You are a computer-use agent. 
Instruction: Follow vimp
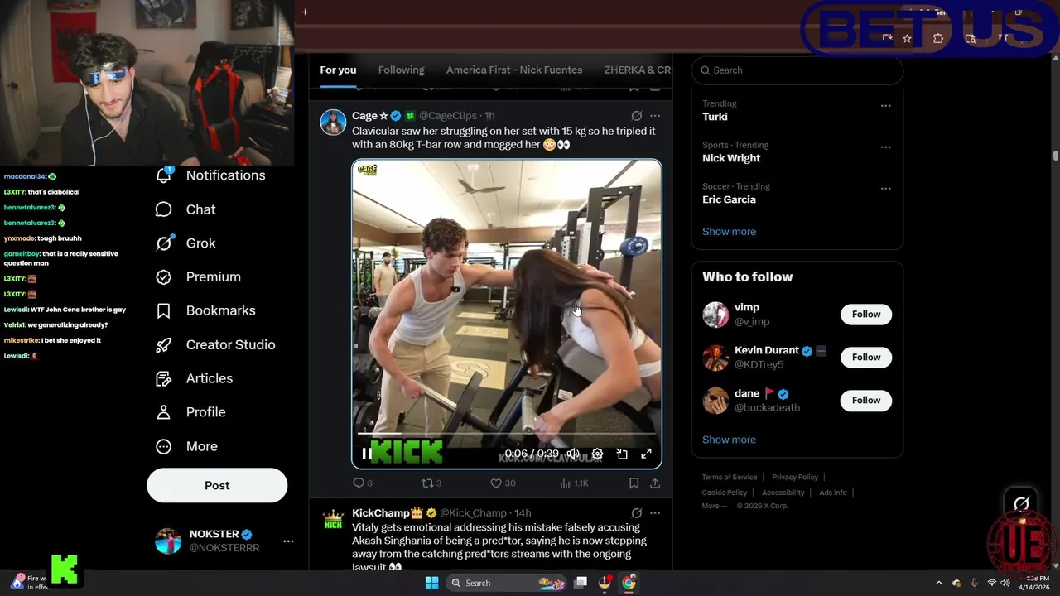pyautogui.click(x=866, y=315)
